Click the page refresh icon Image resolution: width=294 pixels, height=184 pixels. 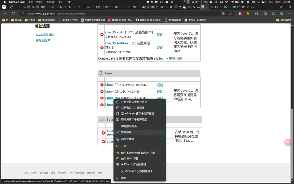13,14
